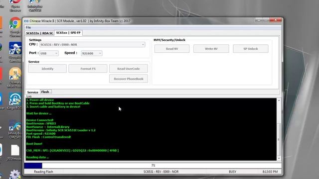Viewport: 319px width, 179px height.
Task: Close the Chinese Miracle II window
Action: coord(276,20)
